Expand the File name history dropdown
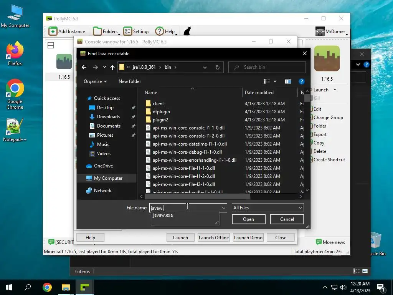The image size is (393, 295). 224,208
